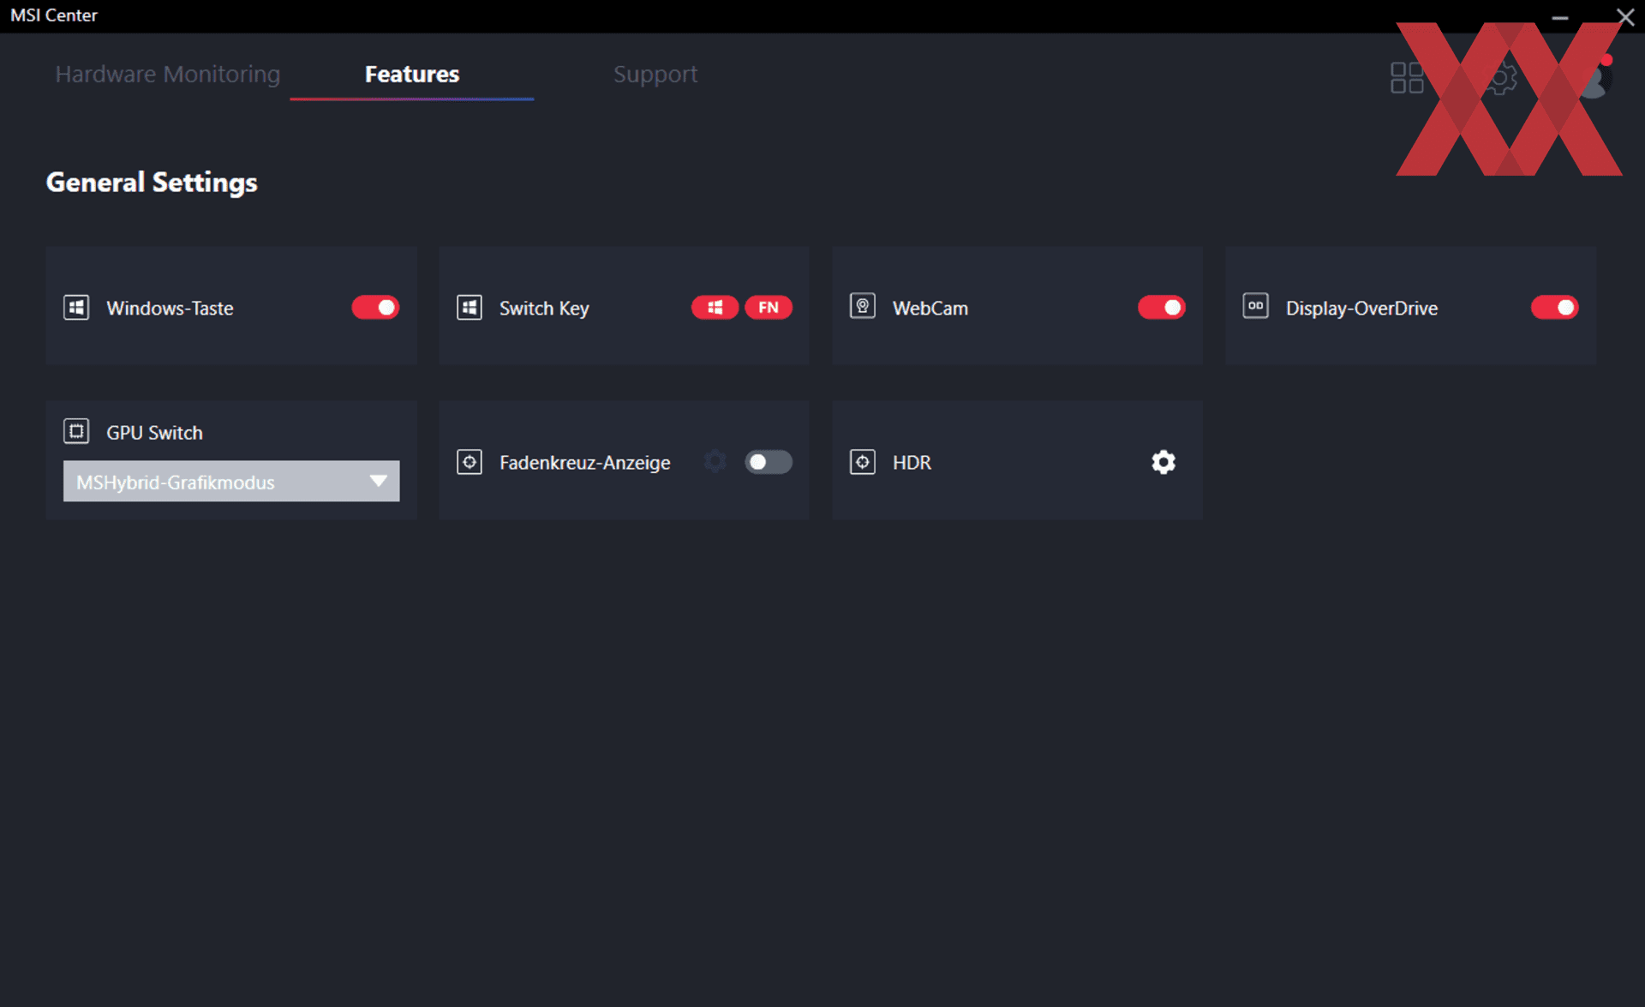Open the apps grid icon

pos(1407,78)
